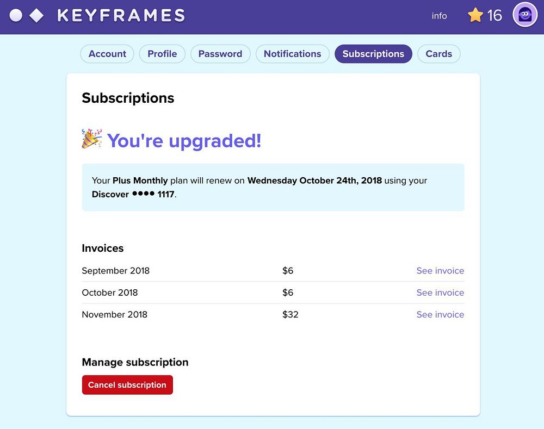Select the Subscriptions tab
This screenshot has width=544, height=429.
point(373,54)
